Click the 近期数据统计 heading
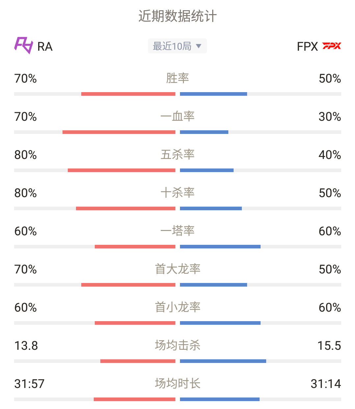The height and width of the screenshot is (409, 355). click(x=178, y=16)
